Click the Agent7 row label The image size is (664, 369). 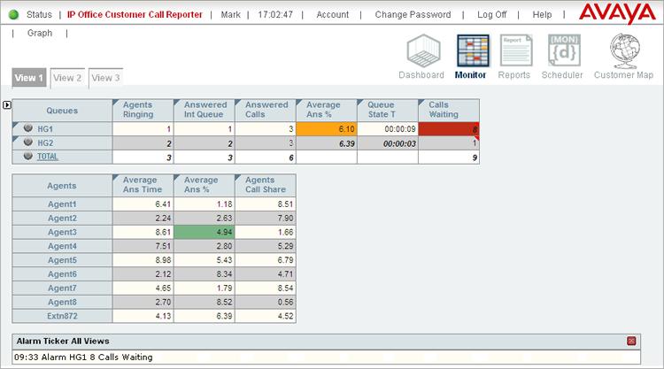pyautogui.click(x=62, y=288)
